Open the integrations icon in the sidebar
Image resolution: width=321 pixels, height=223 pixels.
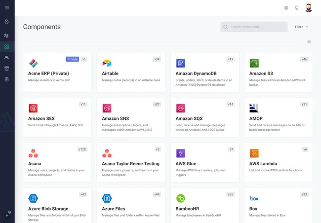(6, 36)
